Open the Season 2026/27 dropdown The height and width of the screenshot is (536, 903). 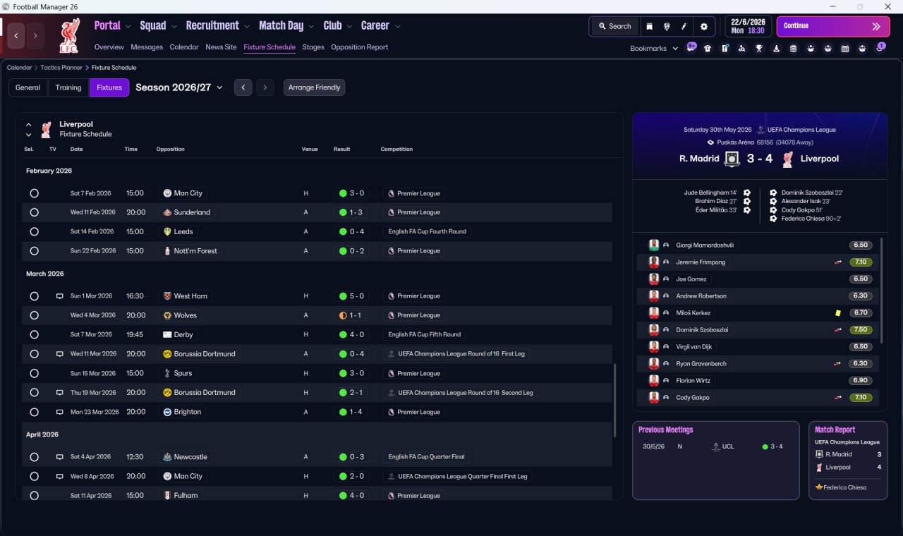tap(179, 87)
